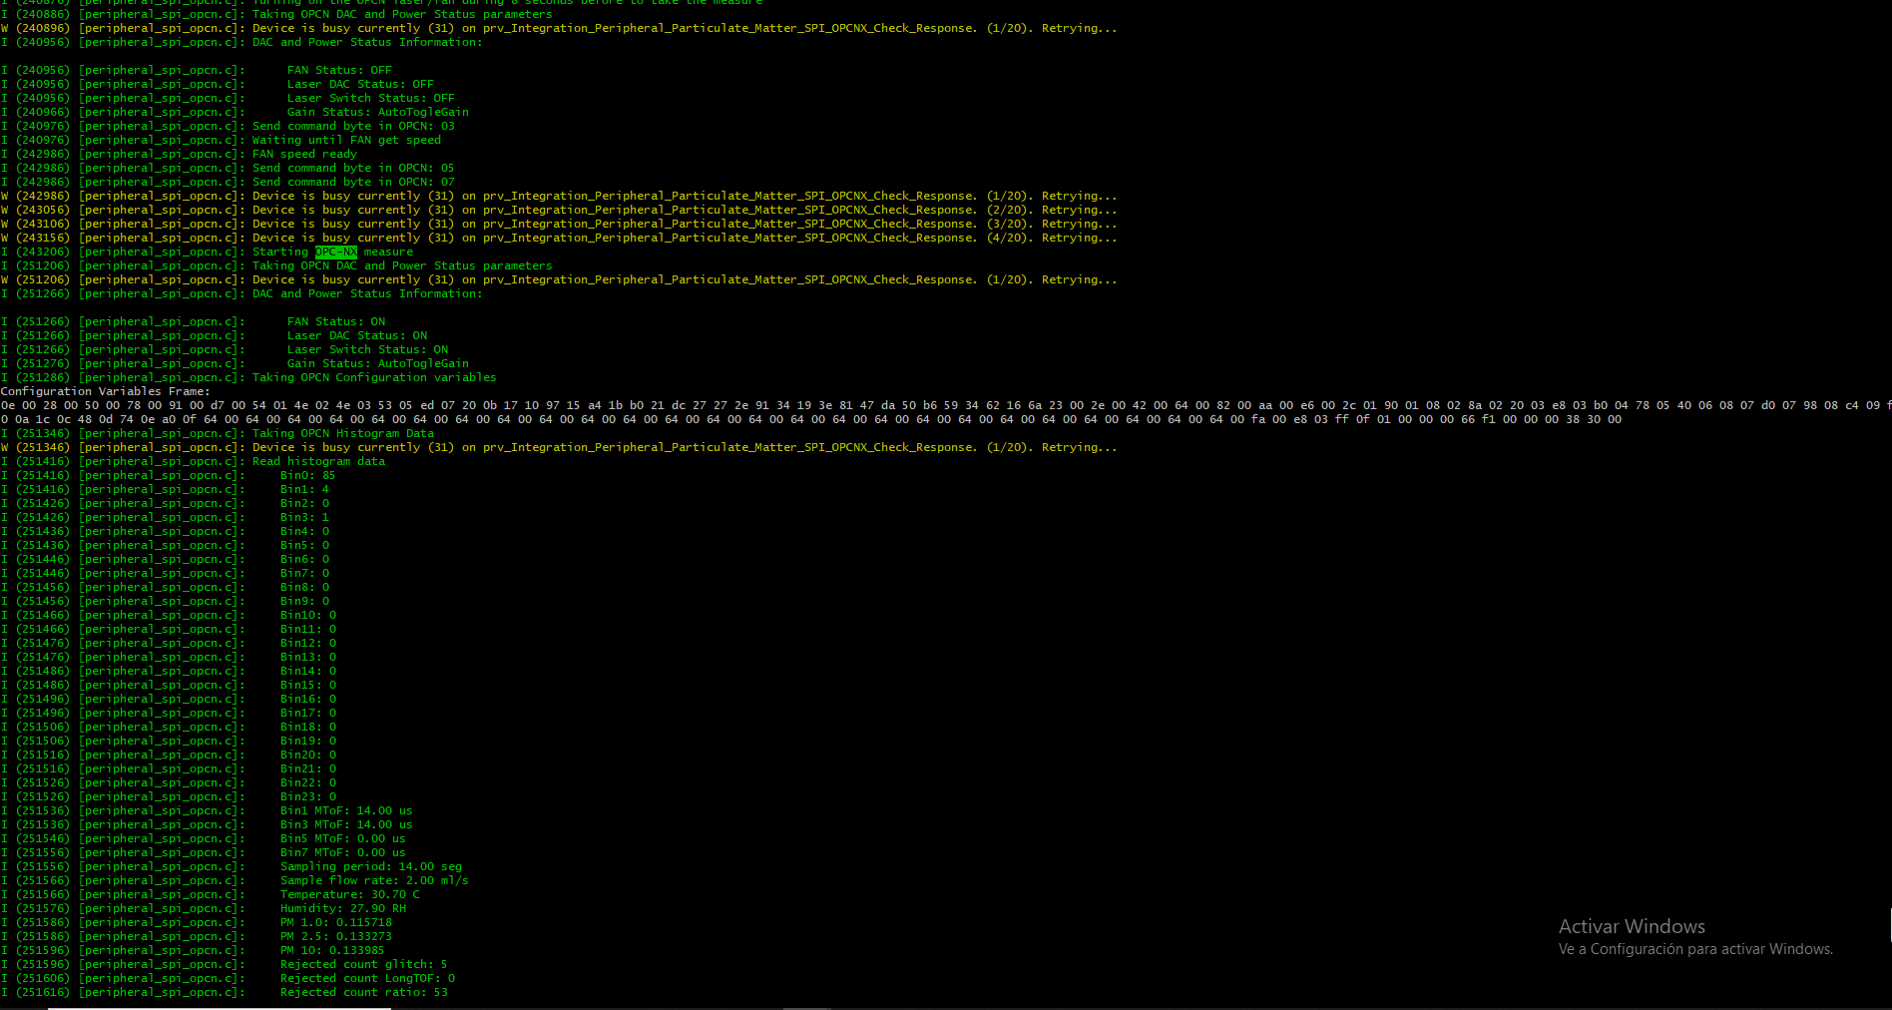Select the Temperature: 30.70 C reading
1892x1010 pixels.
point(350,894)
